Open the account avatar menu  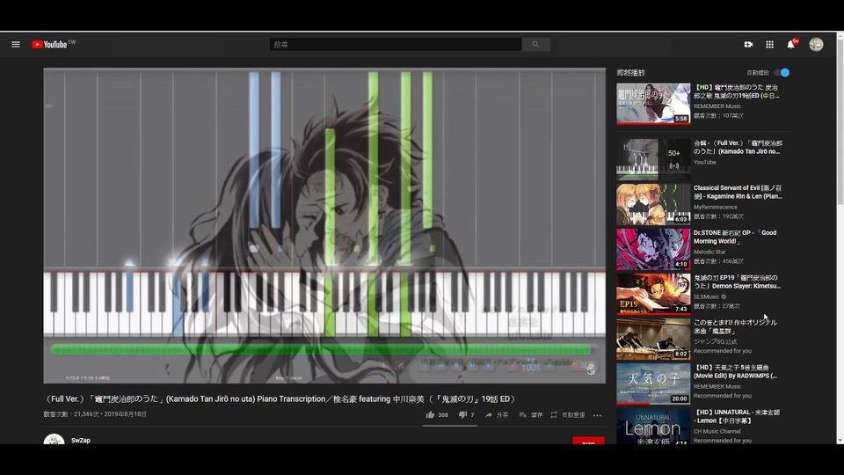click(816, 44)
